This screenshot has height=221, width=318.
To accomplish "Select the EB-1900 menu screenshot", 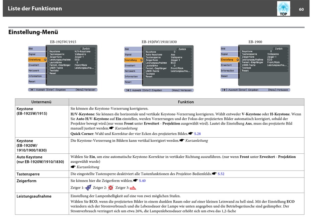I will (255, 68).
